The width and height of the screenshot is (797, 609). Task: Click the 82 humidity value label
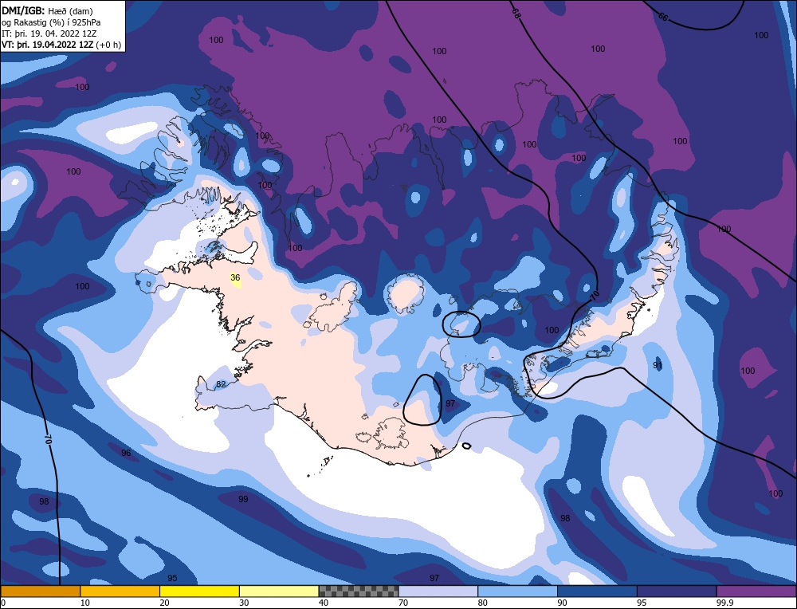(x=221, y=384)
